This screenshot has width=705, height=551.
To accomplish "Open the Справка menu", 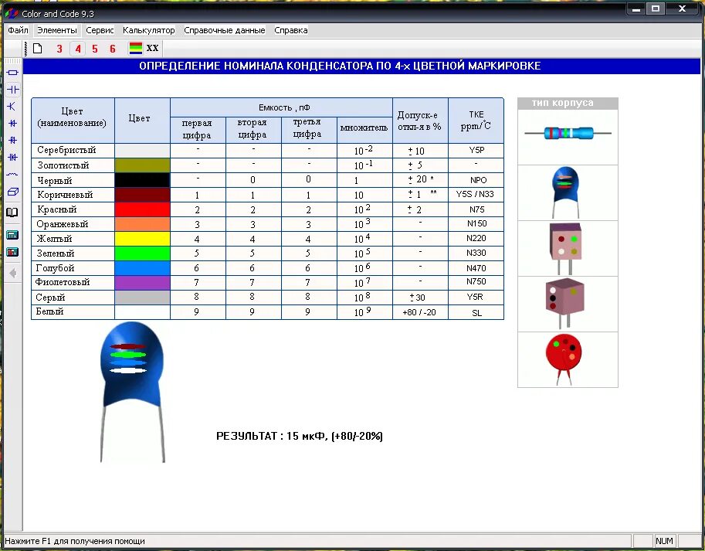I will click(291, 30).
